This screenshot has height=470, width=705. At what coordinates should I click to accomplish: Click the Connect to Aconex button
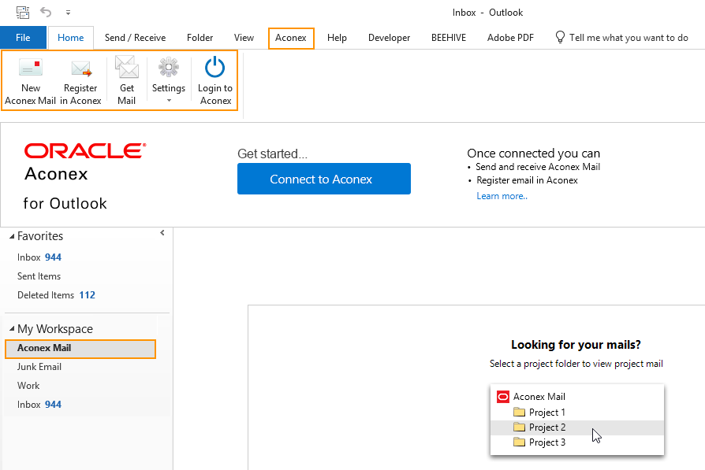tap(324, 179)
